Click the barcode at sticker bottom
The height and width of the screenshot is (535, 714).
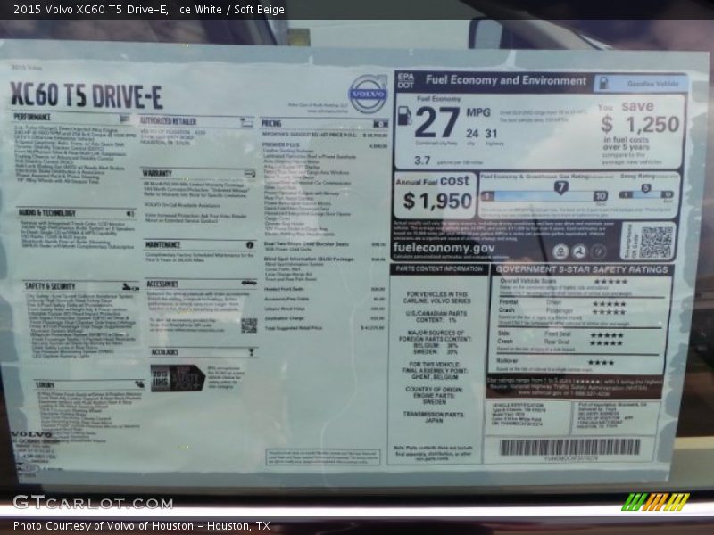click(x=569, y=448)
